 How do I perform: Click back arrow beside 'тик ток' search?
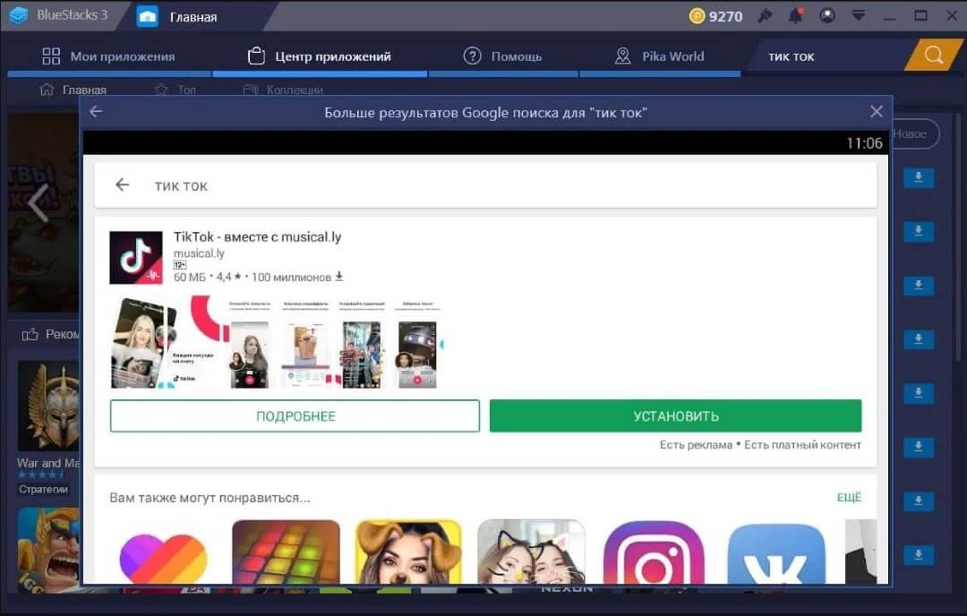pos(123,185)
